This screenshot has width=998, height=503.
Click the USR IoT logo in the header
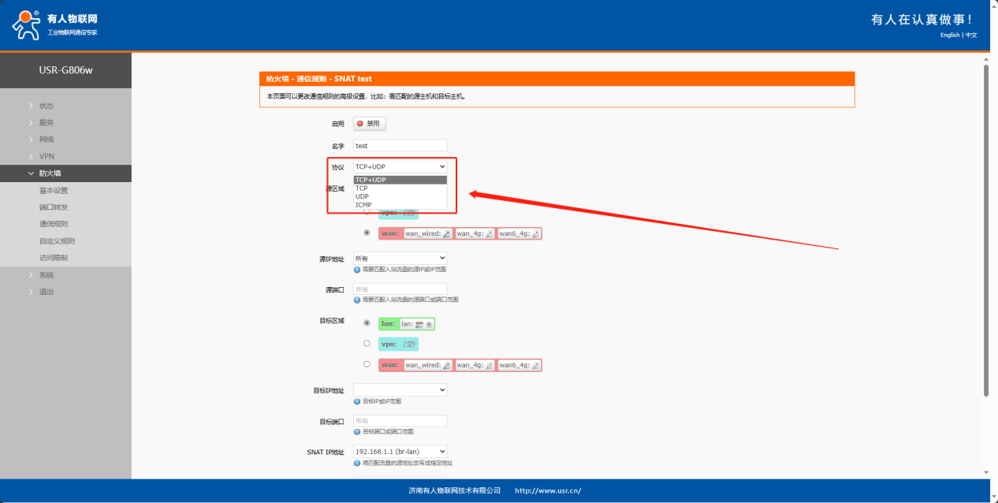coord(55,24)
